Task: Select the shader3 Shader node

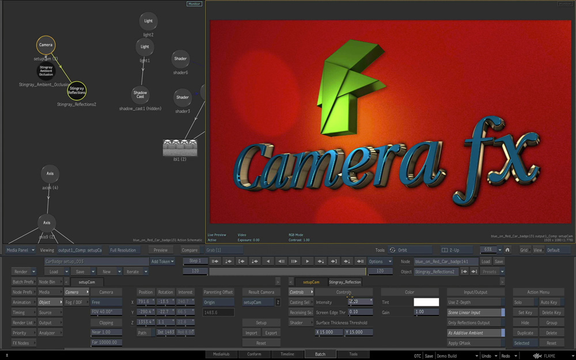Action: click(x=183, y=98)
